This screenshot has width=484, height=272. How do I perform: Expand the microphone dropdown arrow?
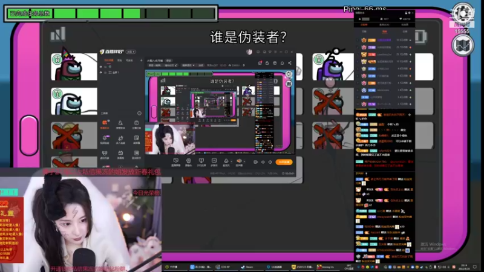[x=231, y=161]
